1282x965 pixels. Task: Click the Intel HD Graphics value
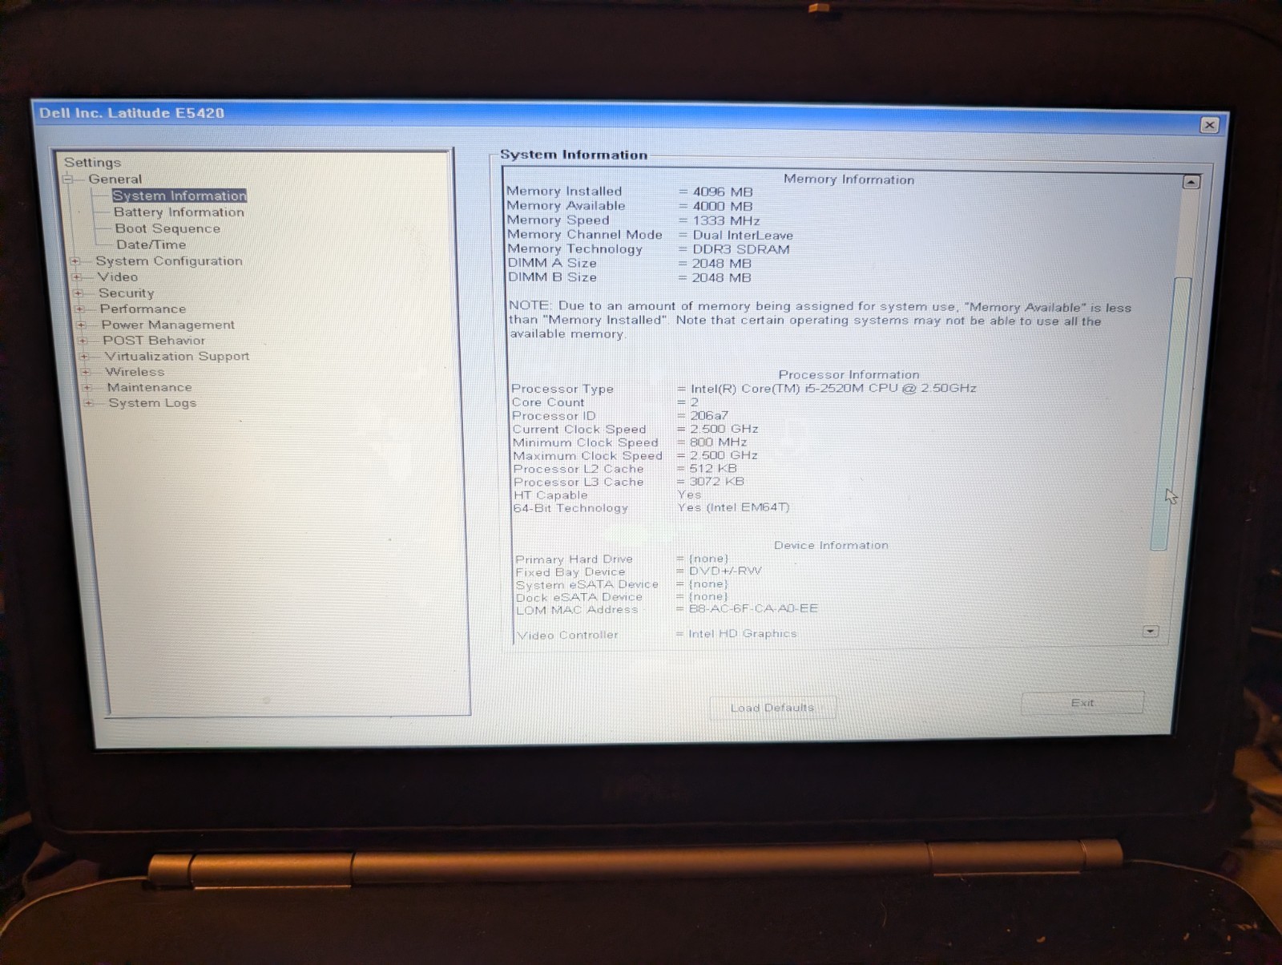coord(742,634)
